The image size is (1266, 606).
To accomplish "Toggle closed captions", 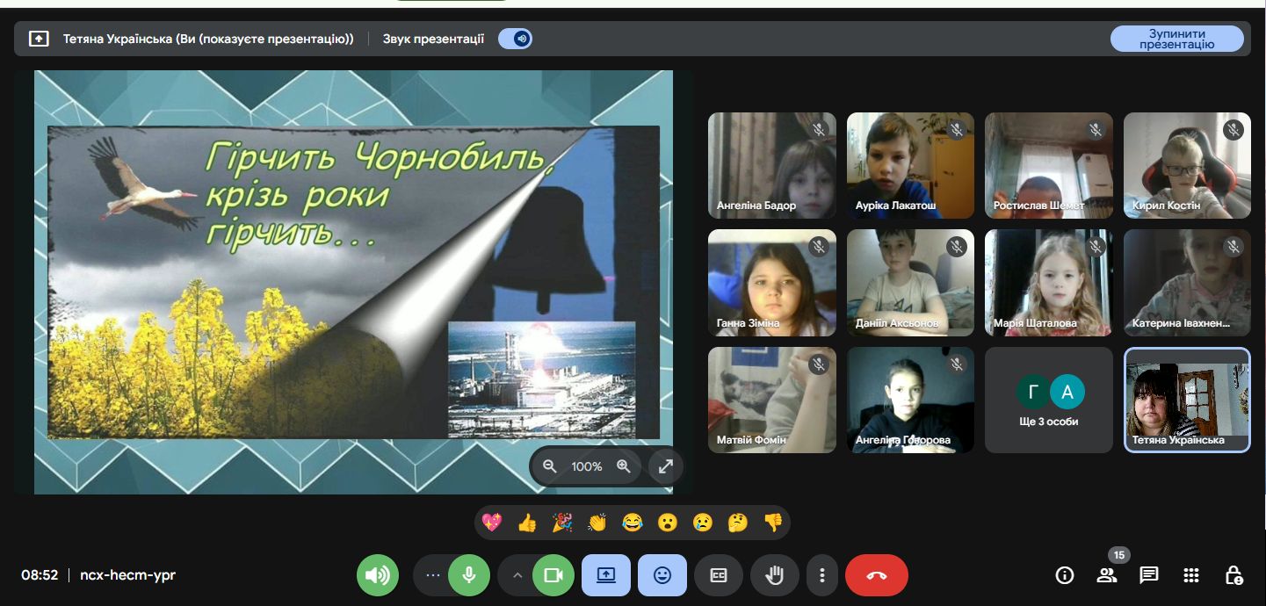I will [718, 575].
